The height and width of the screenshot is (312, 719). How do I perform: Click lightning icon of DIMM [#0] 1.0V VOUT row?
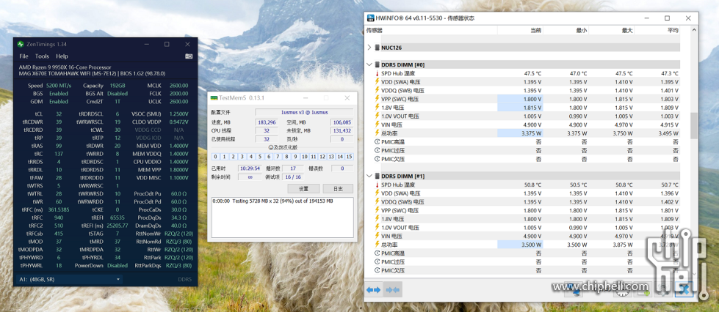pyautogui.click(x=377, y=116)
